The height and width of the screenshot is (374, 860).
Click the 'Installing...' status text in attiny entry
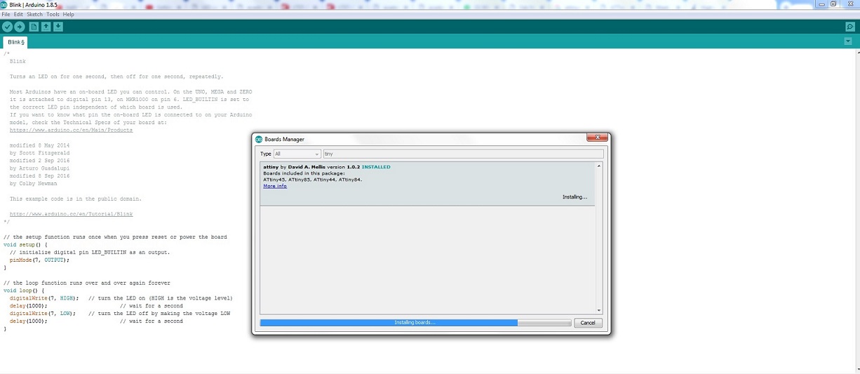tap(575, 197)
